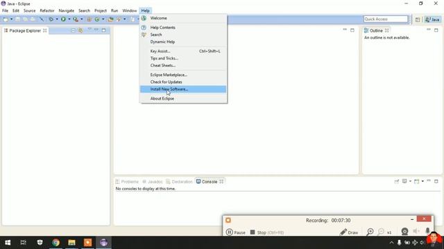Open the New file dropdown arrow
Image resolution: width=444 pixels, height=249 pixels.
click(11, 19)
